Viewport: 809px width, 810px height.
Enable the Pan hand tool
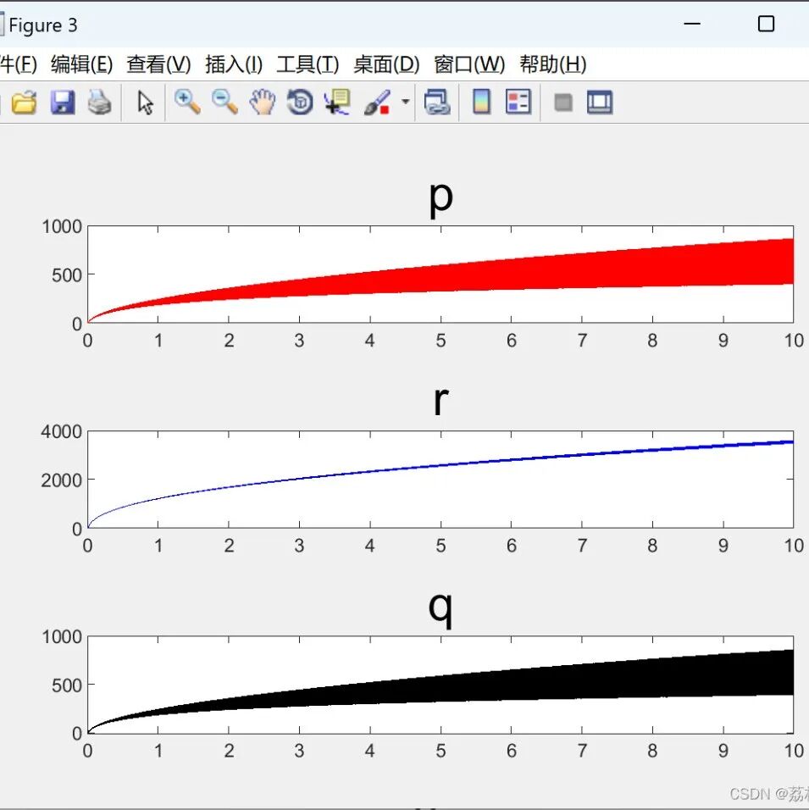tap(263, 102)
